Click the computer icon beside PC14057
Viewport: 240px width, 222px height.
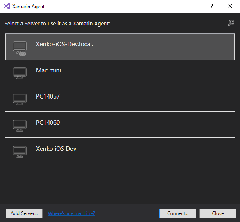click(19, 99)
